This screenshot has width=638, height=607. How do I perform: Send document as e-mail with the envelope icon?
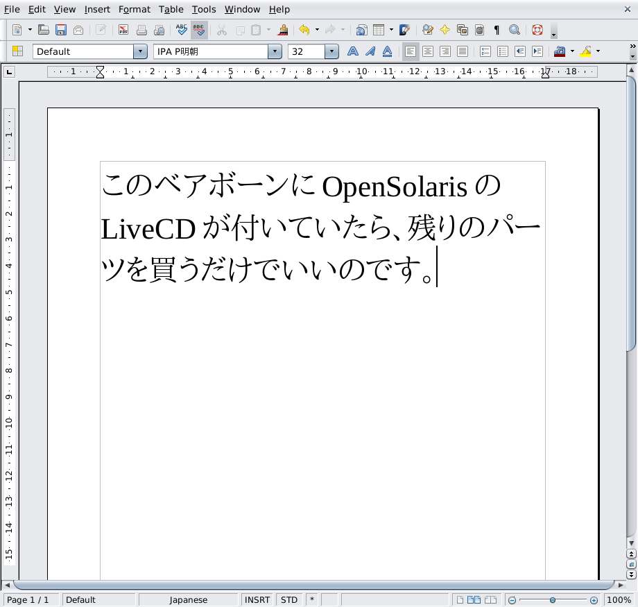pyautogui.click(x=78, y=30)
